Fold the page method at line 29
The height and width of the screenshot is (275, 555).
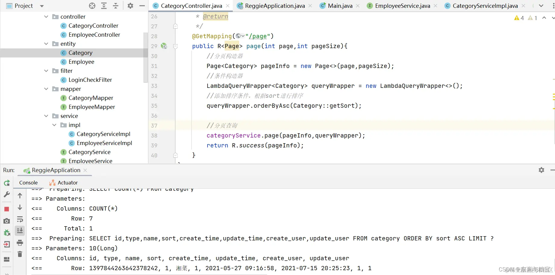[175, 46]
